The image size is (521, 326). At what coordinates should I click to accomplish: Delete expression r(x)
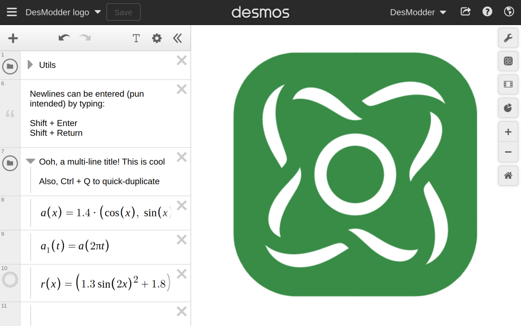coord(182,274)
